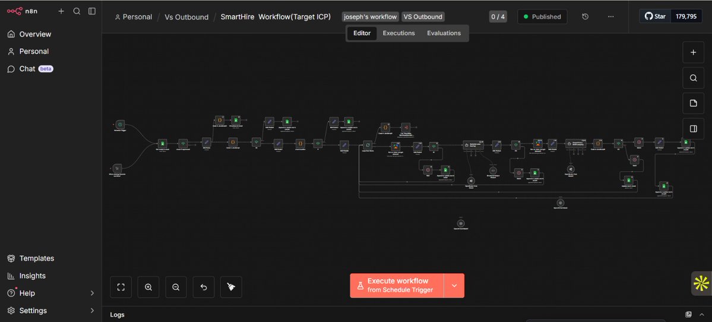The image size is (712, 322).
Task: Click the Personal breadcrumb link
Action: coord(134,17)
